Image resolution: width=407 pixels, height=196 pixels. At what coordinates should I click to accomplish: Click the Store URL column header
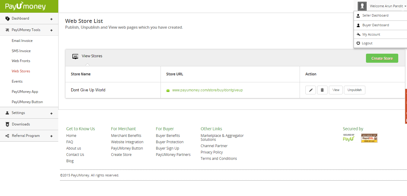click(x=175, y=74)
